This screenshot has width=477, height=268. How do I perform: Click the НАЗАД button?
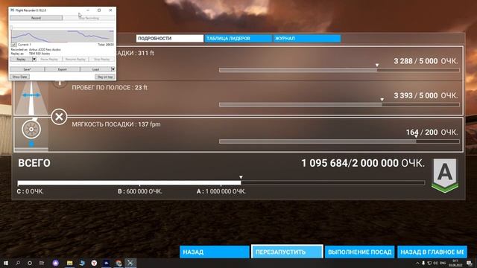pyautogui.click(x=215, y=252)
